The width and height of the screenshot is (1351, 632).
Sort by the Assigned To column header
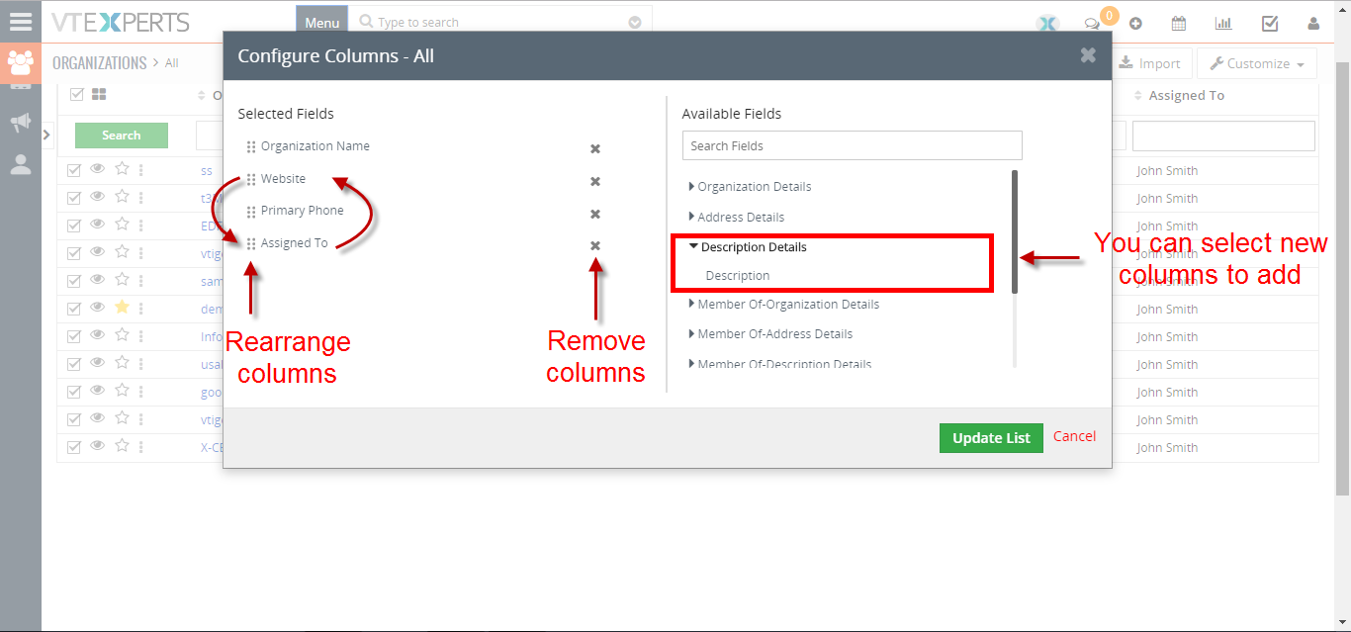click(x=1187, y=95)
